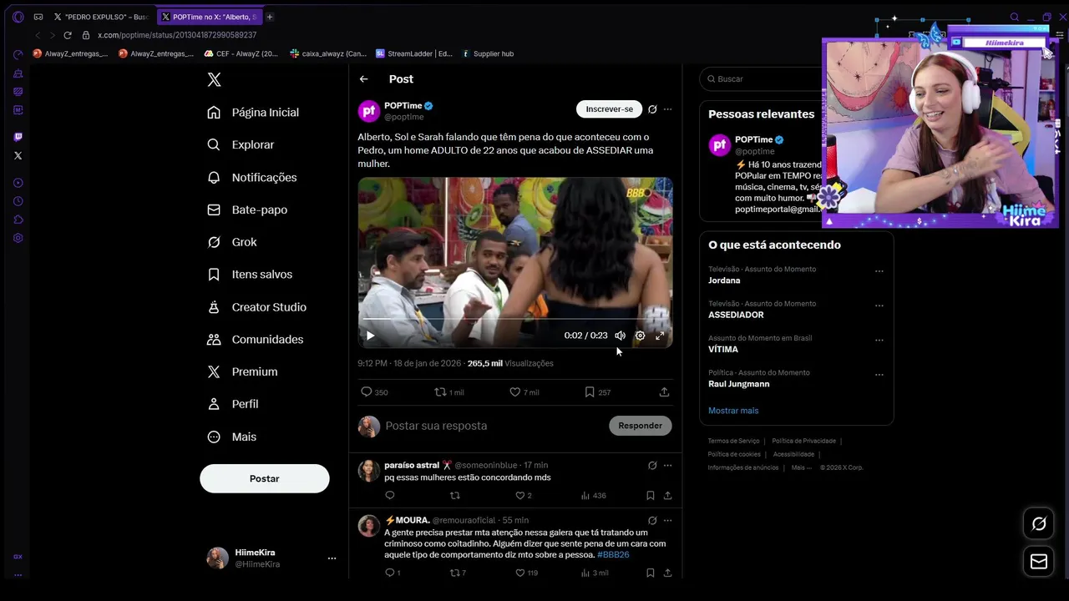Viewport: 1069px width, 601px height.
Task: Open more options for ASSEDIADOR trend
Action: pyautogui.click(x=879, y=306)
